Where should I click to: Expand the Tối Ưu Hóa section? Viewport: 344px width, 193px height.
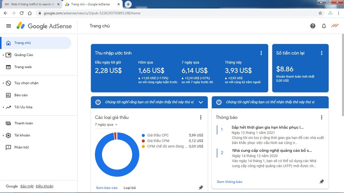3,107
